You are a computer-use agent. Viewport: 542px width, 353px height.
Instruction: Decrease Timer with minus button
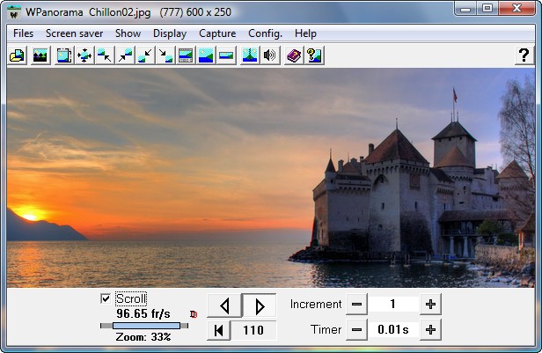[x=355, y=330]
